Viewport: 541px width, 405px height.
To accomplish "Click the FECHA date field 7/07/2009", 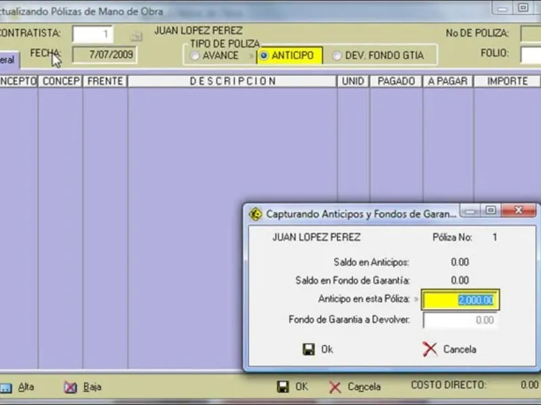I will click(105, 55).
